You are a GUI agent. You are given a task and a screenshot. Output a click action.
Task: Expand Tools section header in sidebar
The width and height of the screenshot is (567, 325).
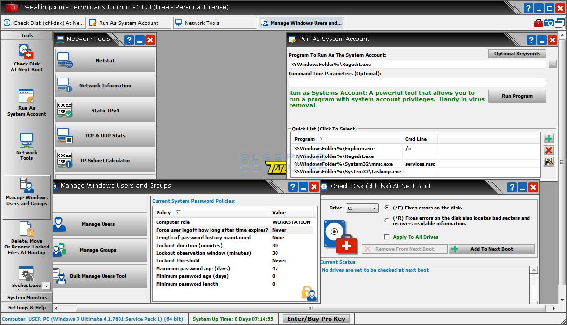[x=27, y=36]
